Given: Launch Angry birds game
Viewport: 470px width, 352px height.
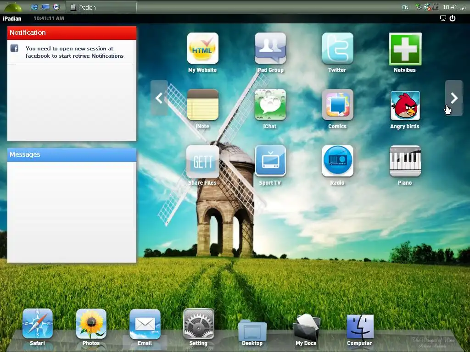Looking at the screenshot, I should tap(405, 105).
